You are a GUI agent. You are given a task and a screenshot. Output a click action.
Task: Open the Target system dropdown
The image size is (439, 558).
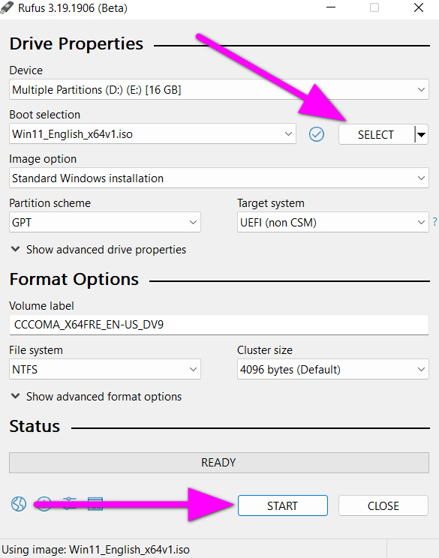[x=333, y=222]
